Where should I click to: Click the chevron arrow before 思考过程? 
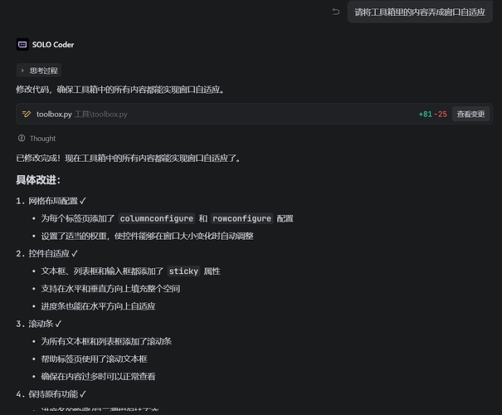[x=22, y=71]
